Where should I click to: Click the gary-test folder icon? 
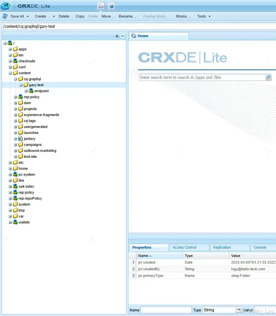click(x=26, y=85)
